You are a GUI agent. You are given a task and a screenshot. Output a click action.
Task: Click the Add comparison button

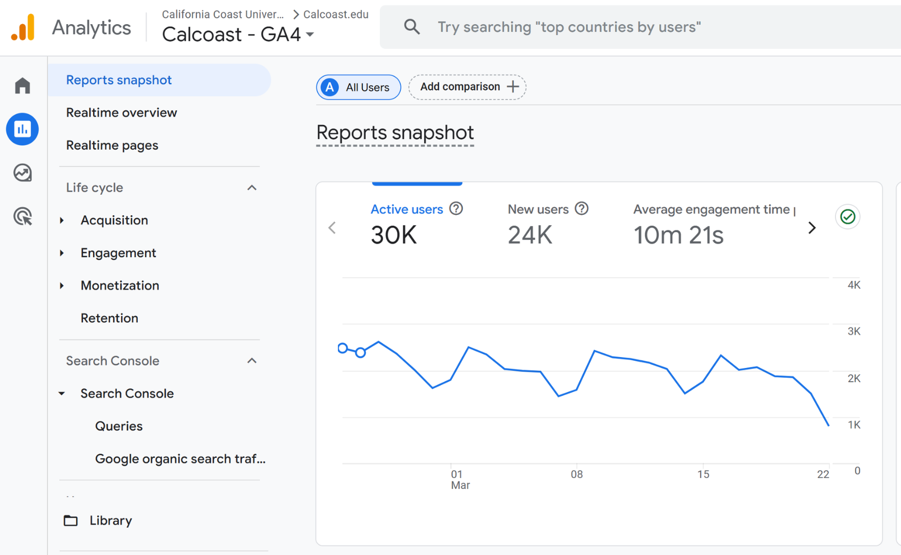click(467, 87)
